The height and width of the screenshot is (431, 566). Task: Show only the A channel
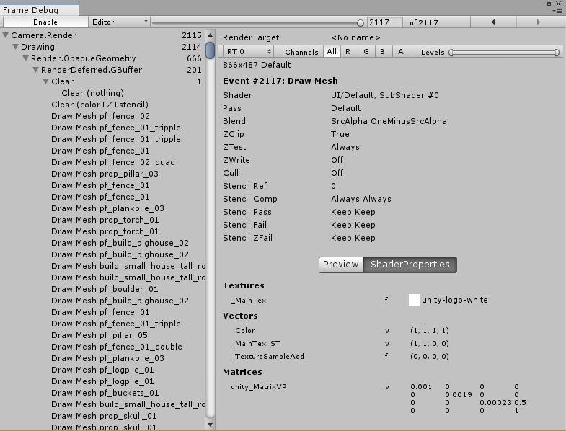[400, 52]
